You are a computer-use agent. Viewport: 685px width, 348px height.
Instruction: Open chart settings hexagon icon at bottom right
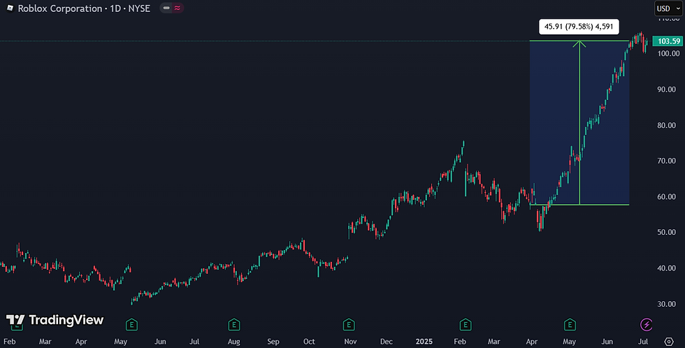pyautogui.click(x=669, y=342)
